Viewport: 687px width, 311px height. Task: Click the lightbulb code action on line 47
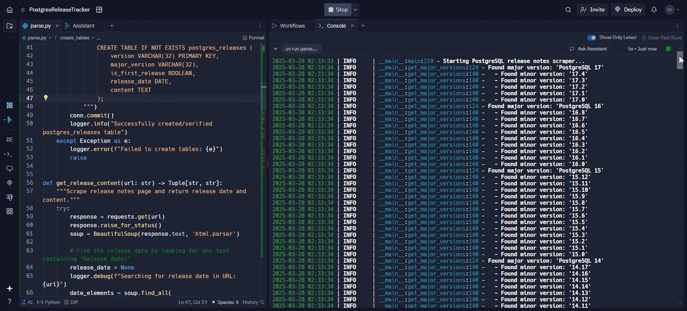tap(46, 98)
